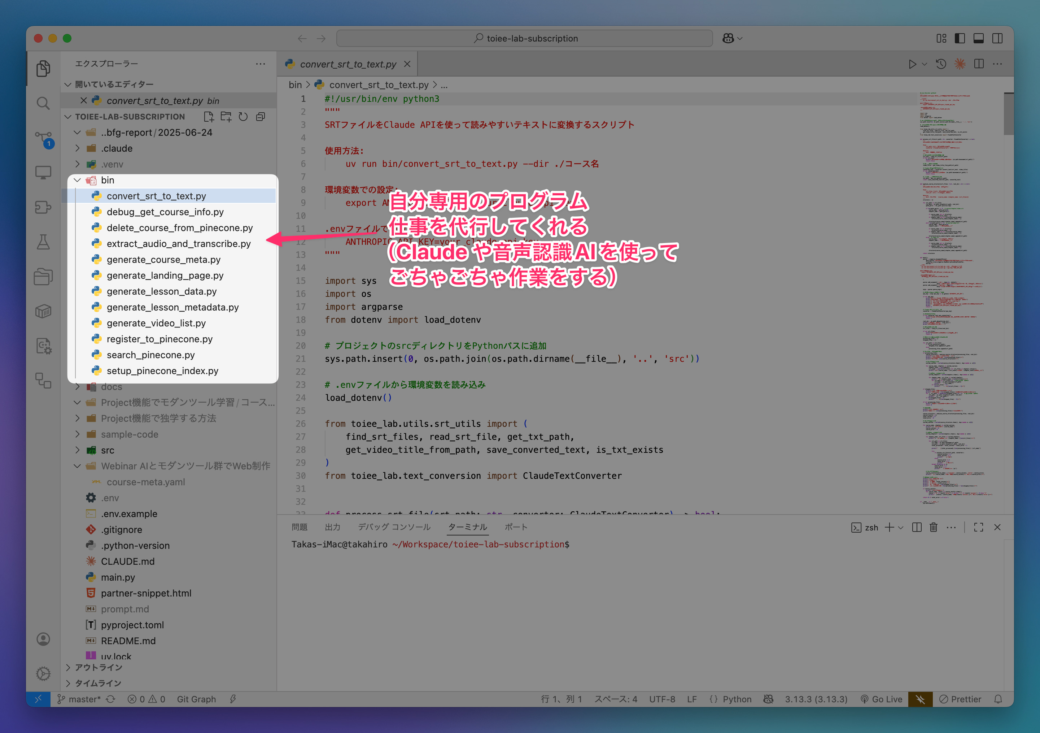Switch to the 問題 panel tab
1040x733 pixels.
tap(300, 527)
